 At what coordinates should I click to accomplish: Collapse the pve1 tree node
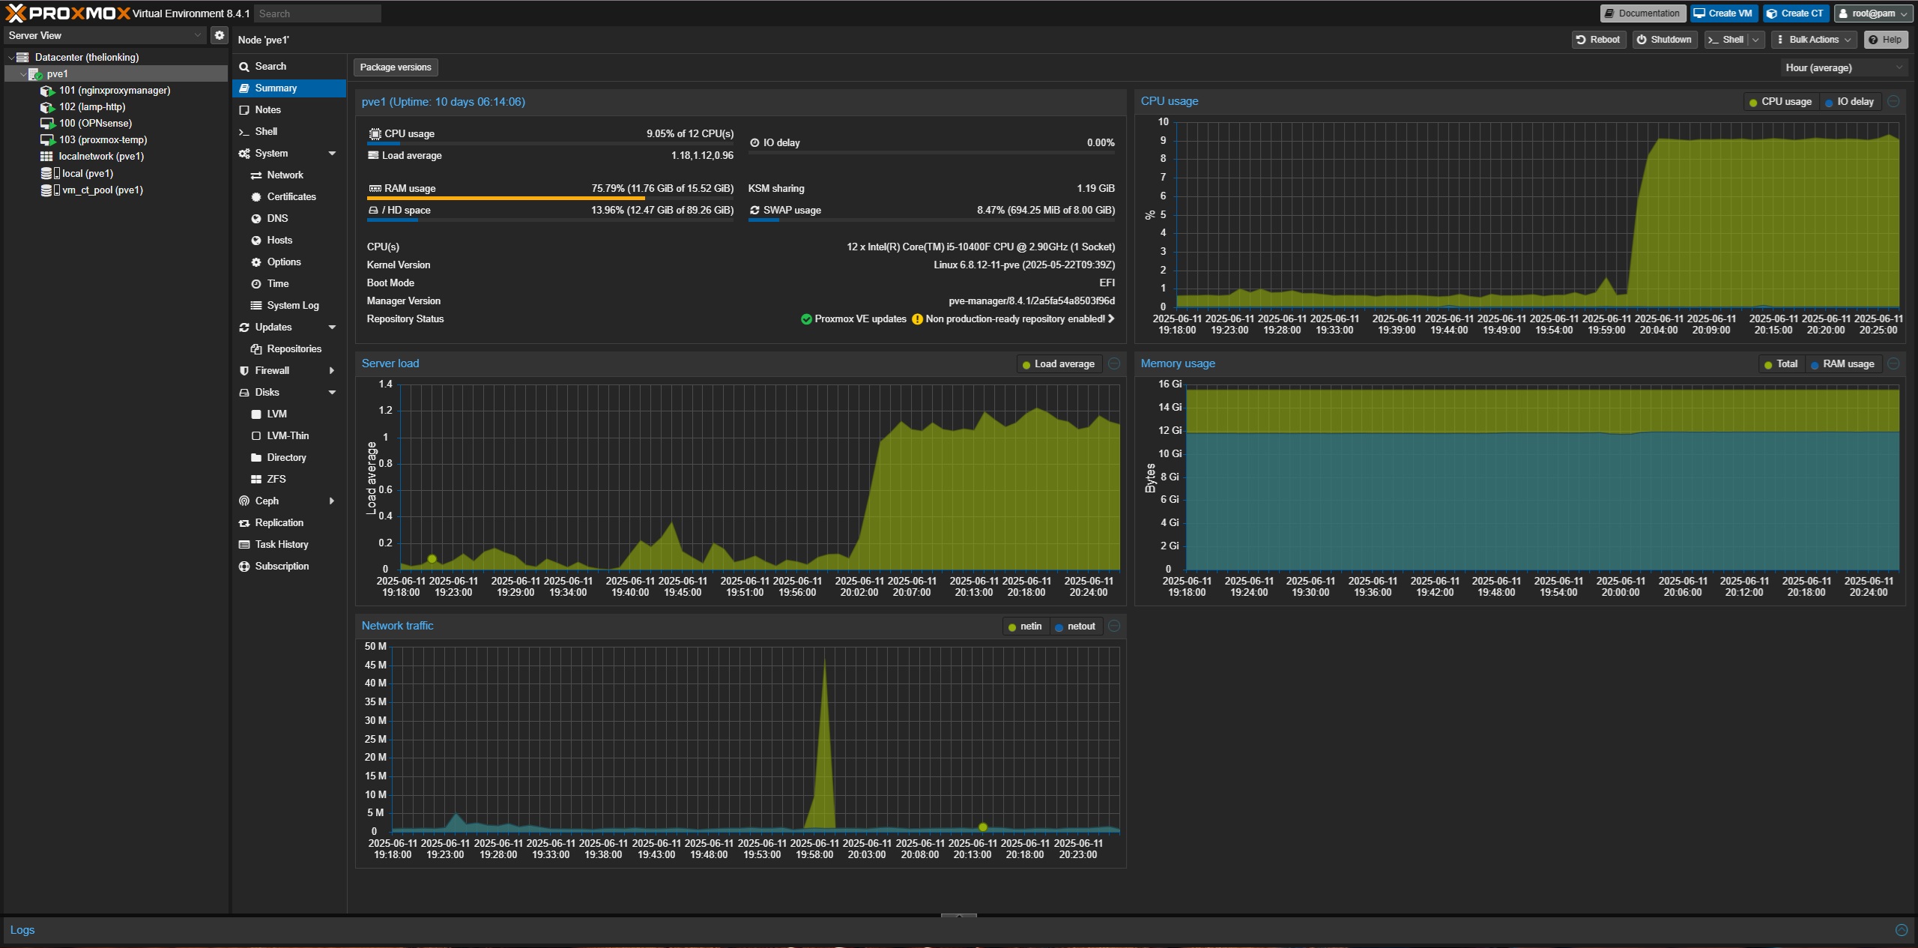tap(23, 74)
